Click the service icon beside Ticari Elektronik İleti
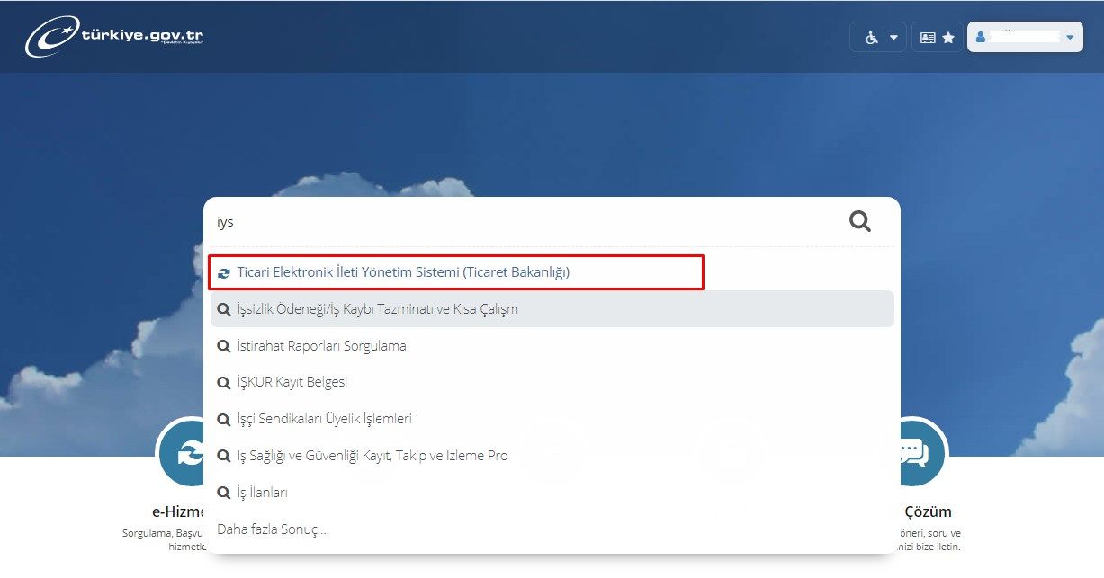Image resolution: width=1104 pixels, height=578 pixels. pos(224,272)
